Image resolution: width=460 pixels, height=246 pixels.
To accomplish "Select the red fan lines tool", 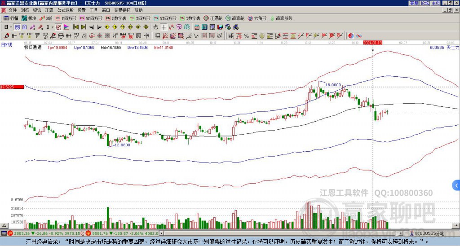I will 165,36.
